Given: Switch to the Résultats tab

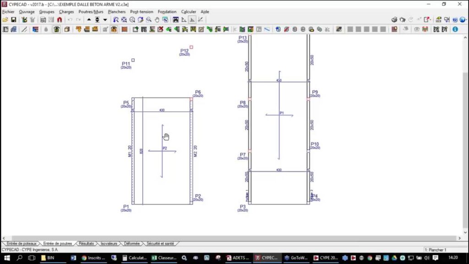Looking at the screenshot, I should point(86,244).
